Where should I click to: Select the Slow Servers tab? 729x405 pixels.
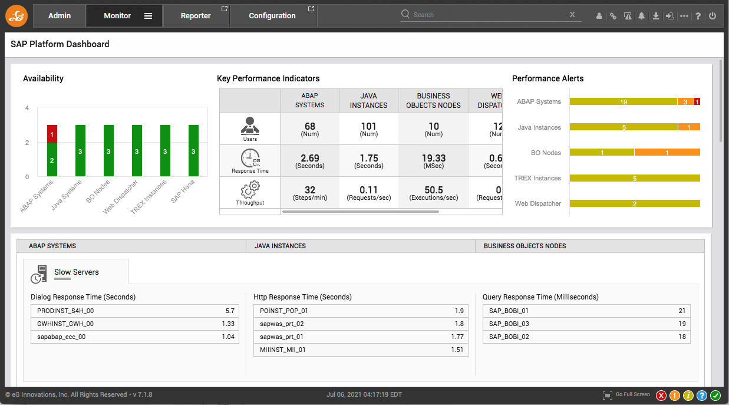76,272
